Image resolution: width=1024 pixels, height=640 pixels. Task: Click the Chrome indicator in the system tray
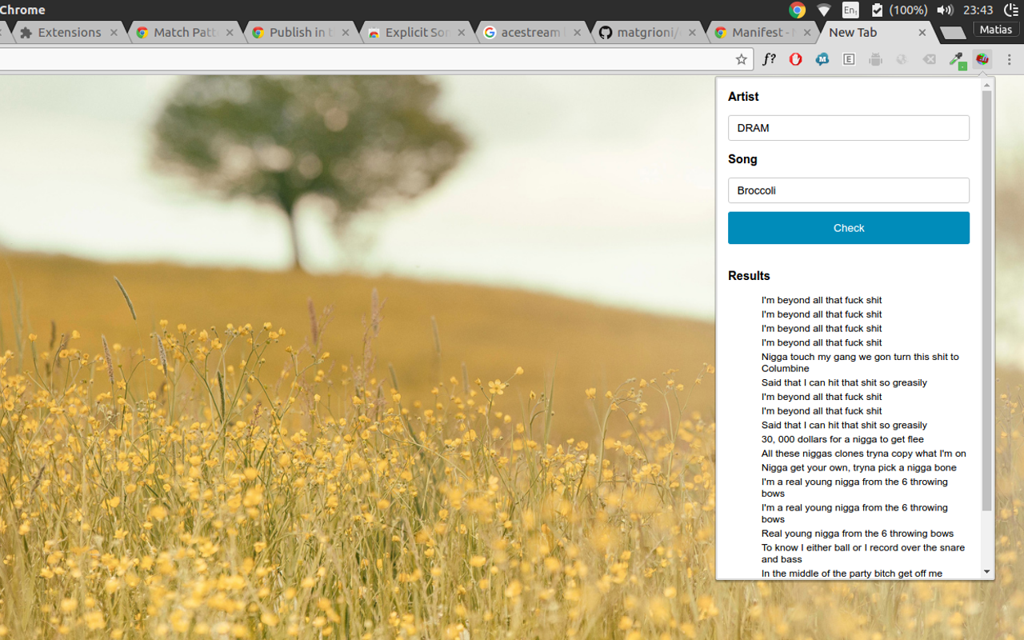point(797,10)
